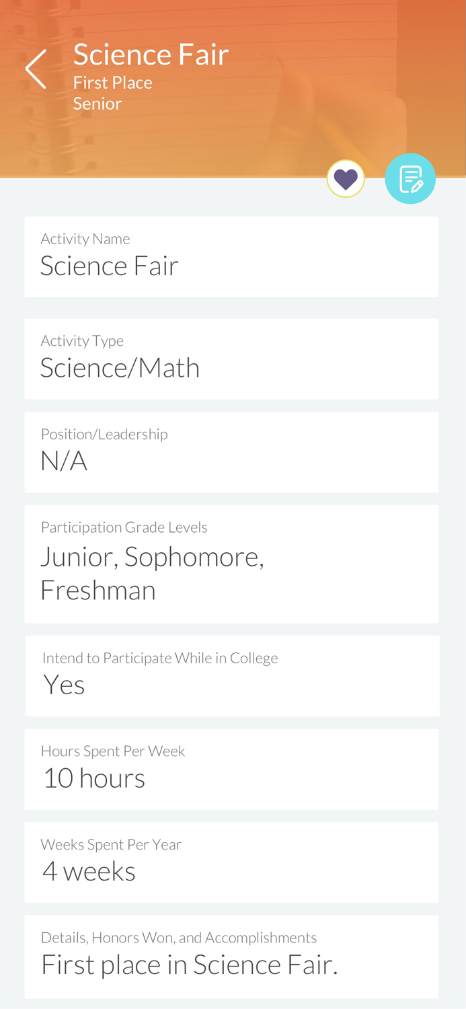Edit the Weeks Spent Per Year field
The height and width of the screenshot is (1009, 466).
231,861
